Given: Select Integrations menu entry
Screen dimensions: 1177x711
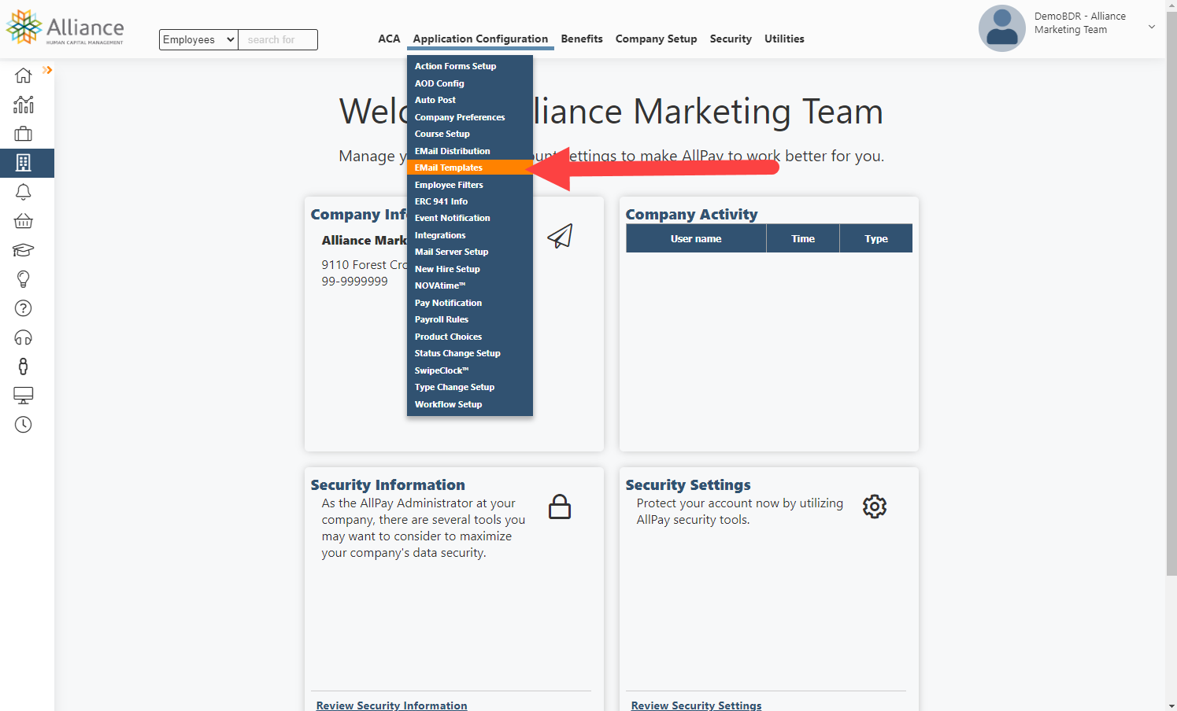Looking at the screenshot, I should pyautogui.click(x=470, y=235).
